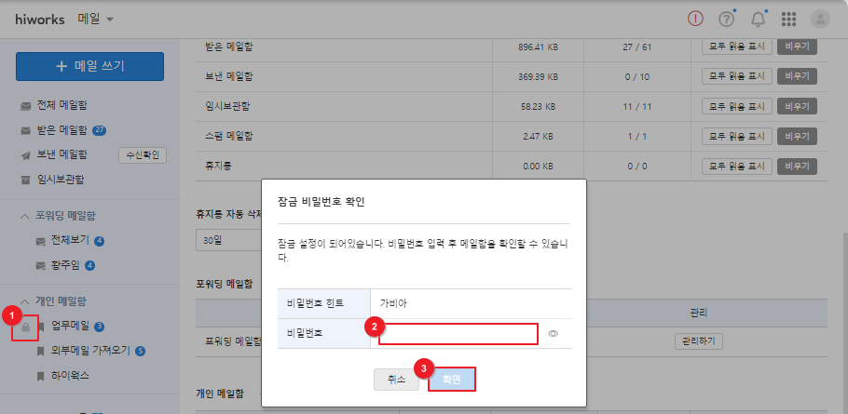Open the notifications bell icon
This screenshot has width=848, height=414.
point(758,19)
